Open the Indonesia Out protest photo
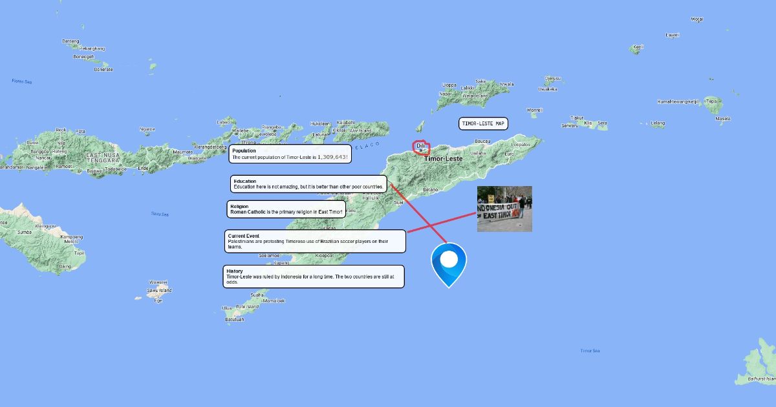The height and width of the screenshot is (407, 776). (x=504, y=209)
